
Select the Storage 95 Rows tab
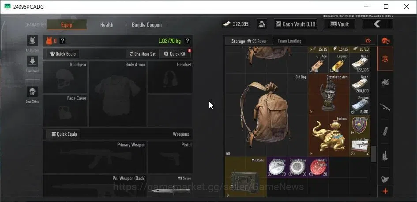248,41
